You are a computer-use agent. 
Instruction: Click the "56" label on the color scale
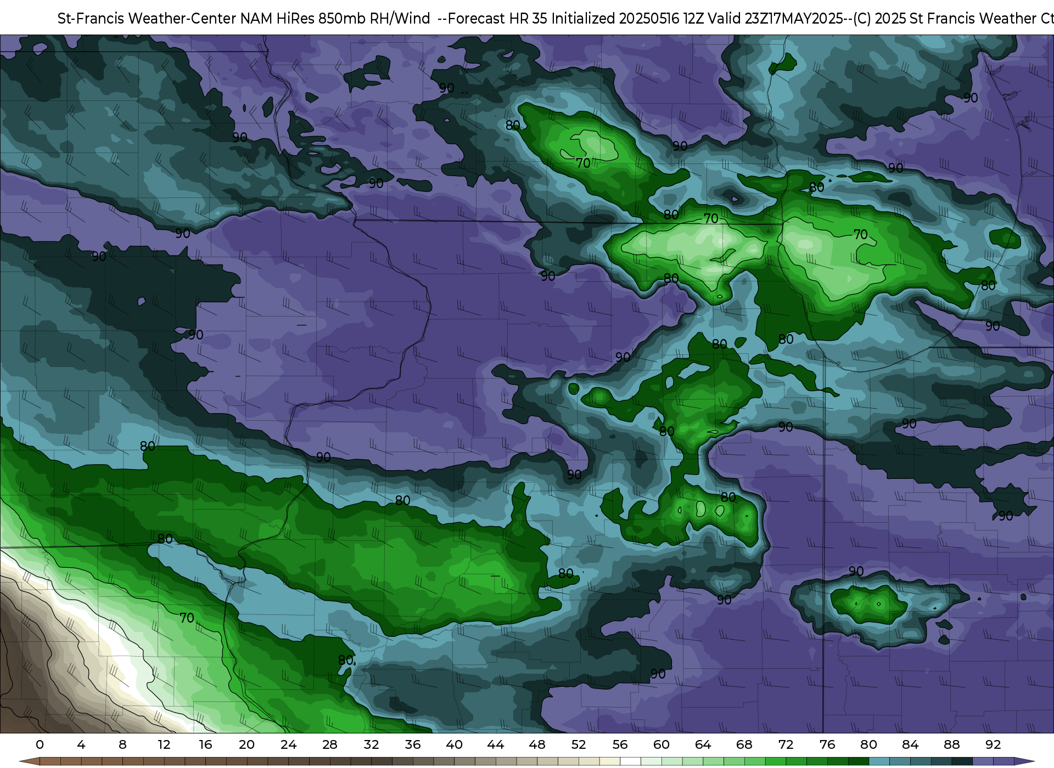[x=620, y=744]
